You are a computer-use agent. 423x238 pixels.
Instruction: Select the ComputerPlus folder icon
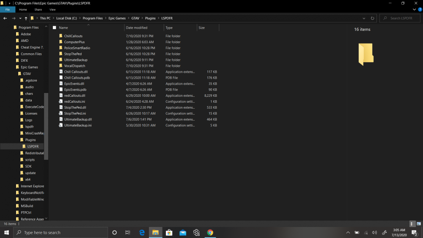(x=60, y=42)
